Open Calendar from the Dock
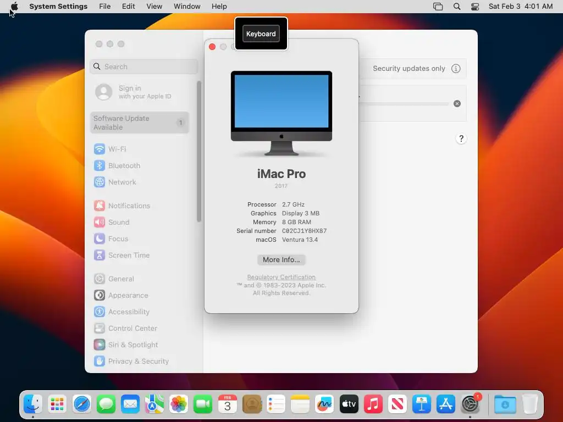563x422 pixels. (x=227, y=404)
